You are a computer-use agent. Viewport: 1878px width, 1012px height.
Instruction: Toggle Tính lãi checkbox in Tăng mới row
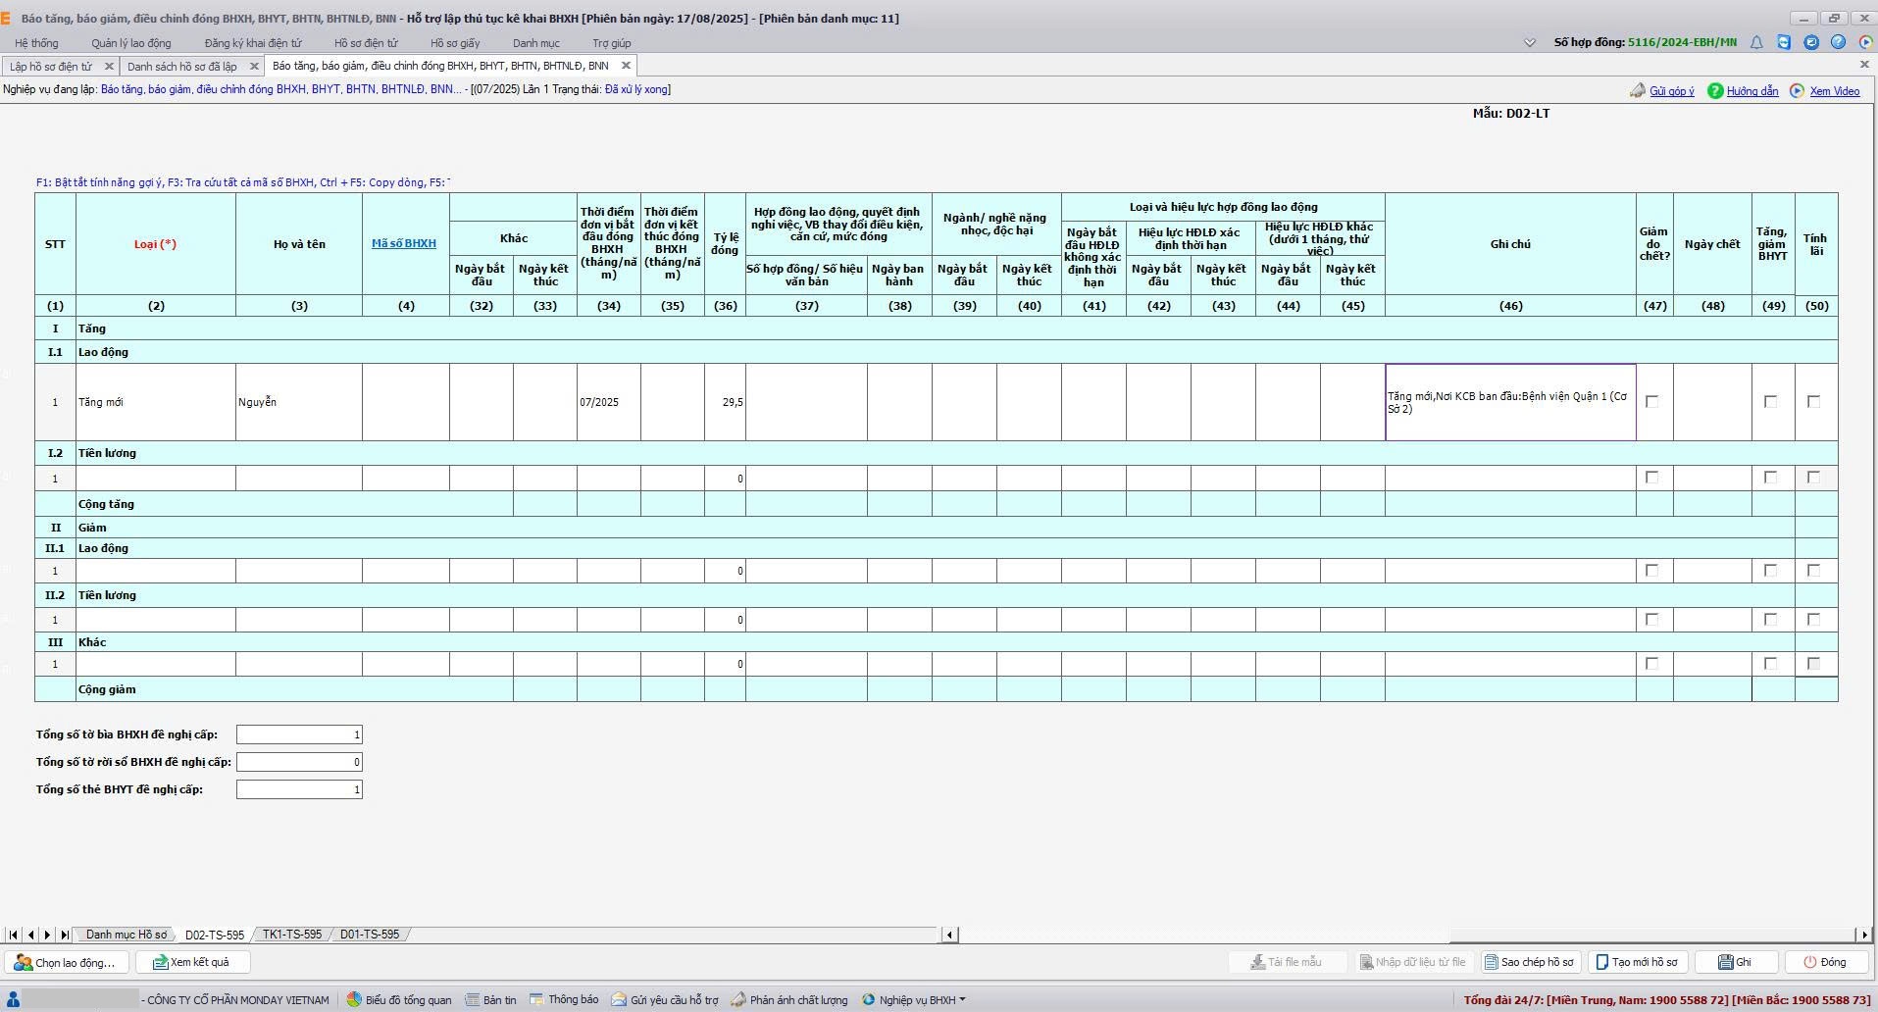(x=1813, y=401)
